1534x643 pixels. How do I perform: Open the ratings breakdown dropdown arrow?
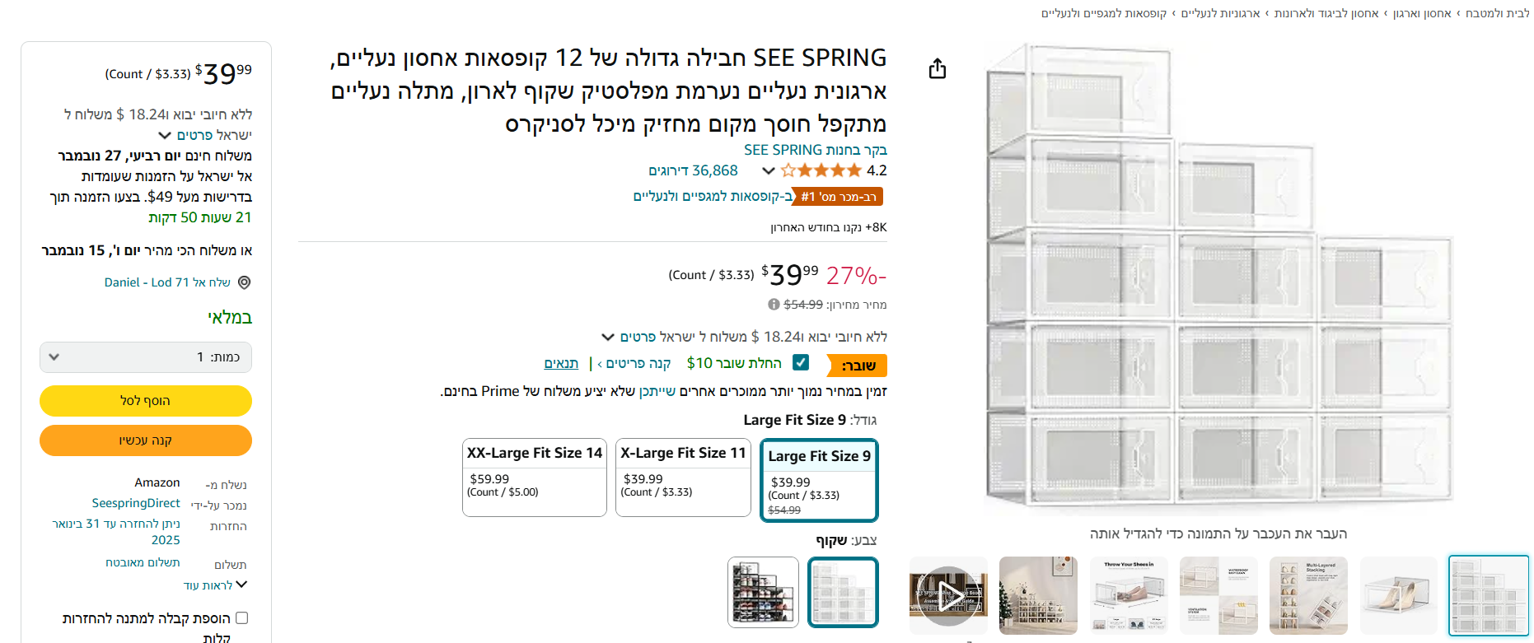[x=769, y=170]
